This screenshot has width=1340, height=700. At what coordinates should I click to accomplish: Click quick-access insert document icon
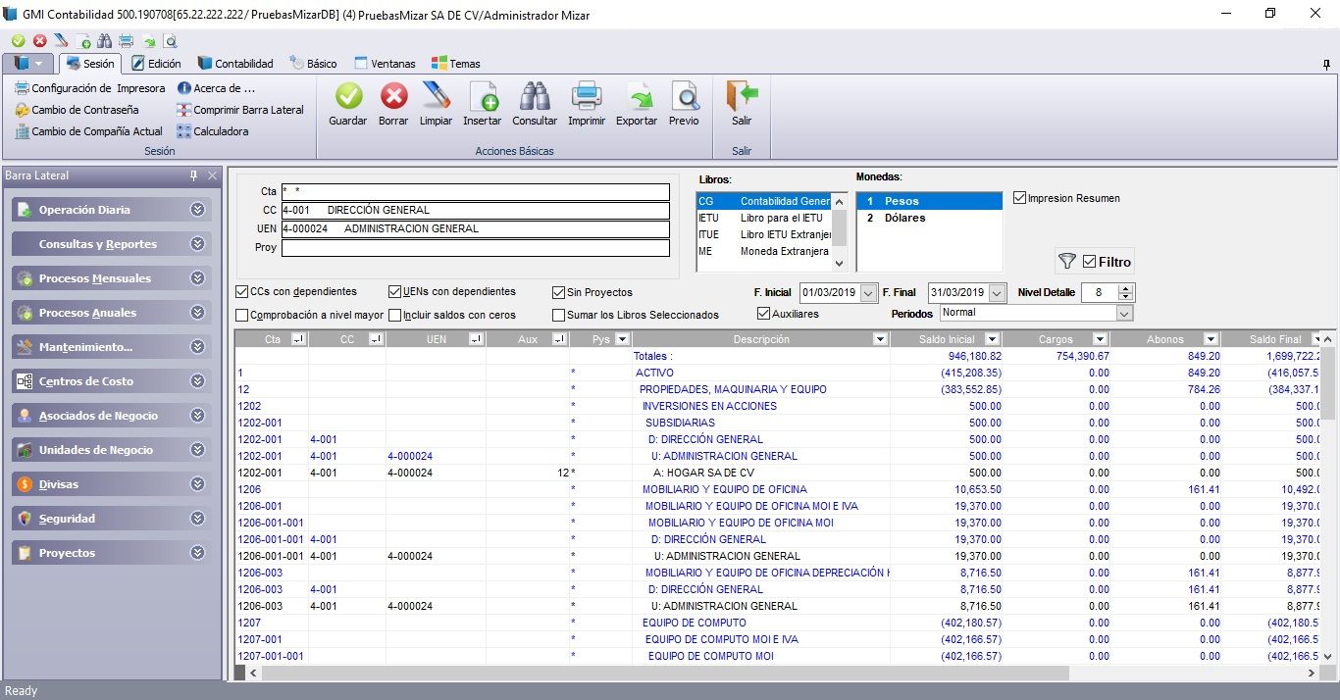pyautogui.click(x=83, y=41)
